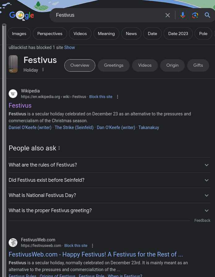Click the magnifier search submit icon
Viewport: 215px width, 277px height.
tap(207, 15)
